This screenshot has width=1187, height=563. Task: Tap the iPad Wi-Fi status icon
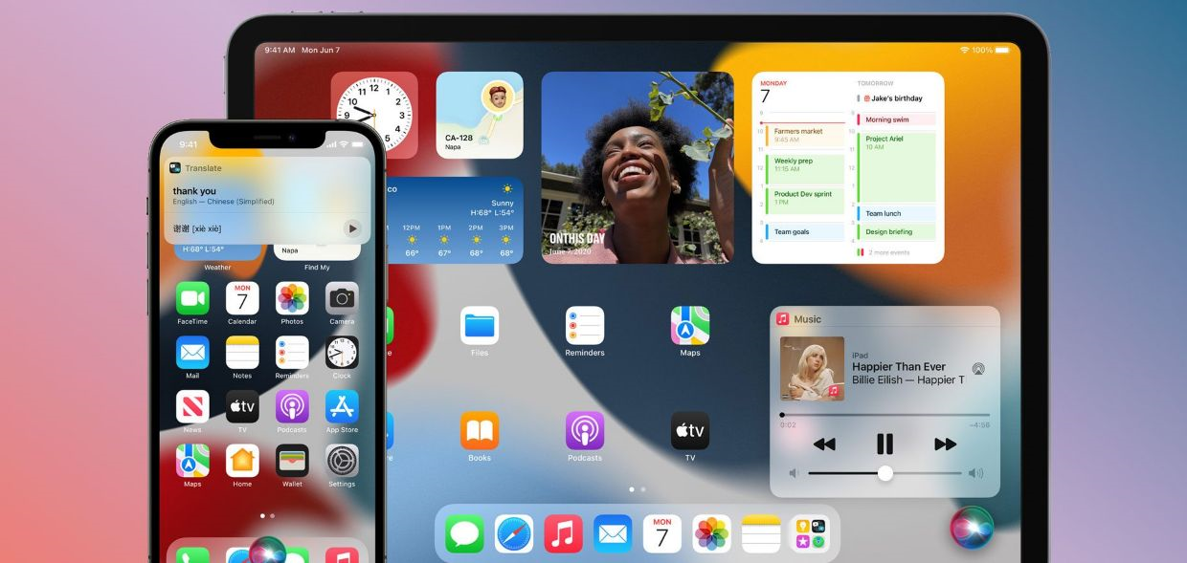[964, 50]
